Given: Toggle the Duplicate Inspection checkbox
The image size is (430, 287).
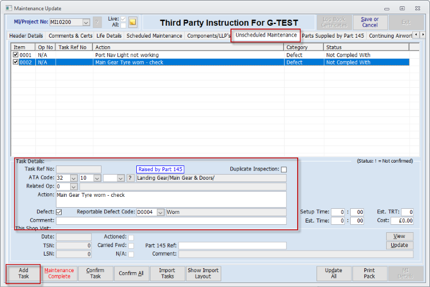Looking at the screenshot, I should point(283,169).
